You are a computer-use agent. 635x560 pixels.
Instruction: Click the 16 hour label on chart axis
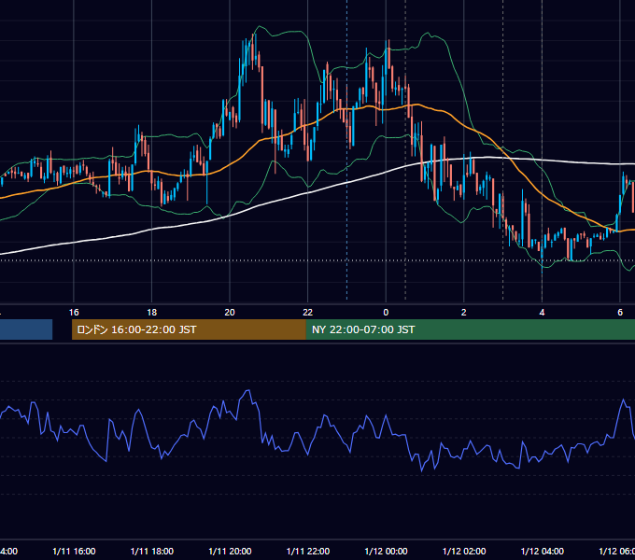74,313
